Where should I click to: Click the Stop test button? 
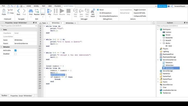pyautogui.click(x=68, y=11)
